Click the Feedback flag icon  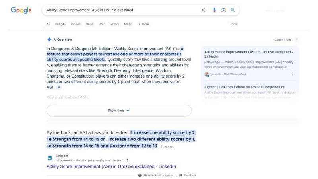tap(180, 175)
